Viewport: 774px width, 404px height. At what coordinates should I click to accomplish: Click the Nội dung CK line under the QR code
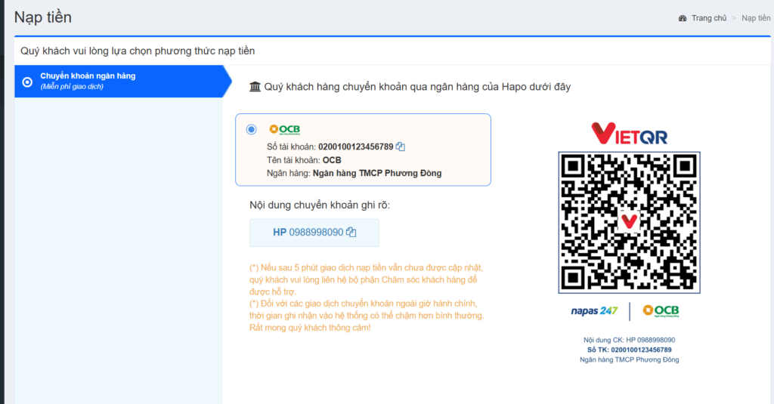[x=629, y=340]
